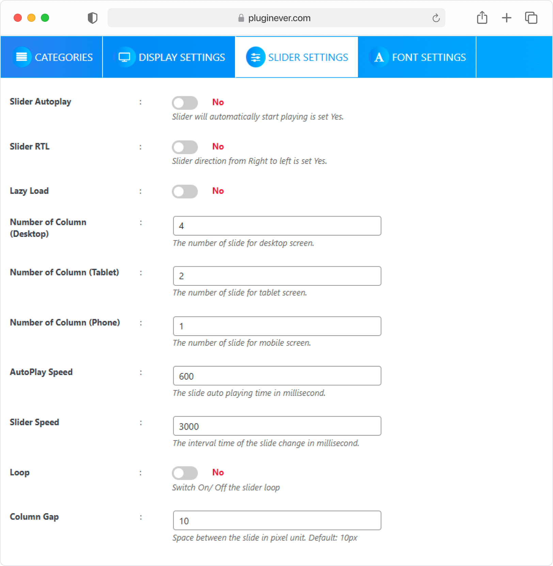Select the SLIDER SETTINGS tab
The image size is (553, 566).
coord(297,57)
